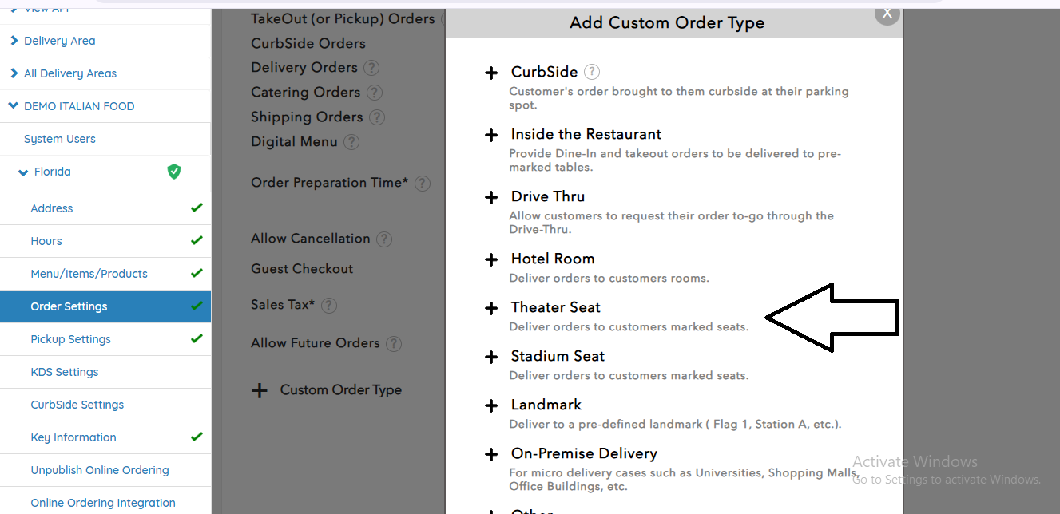The image size is (1060, 514).
Task: Click Unpublish Online Ordering link
Action: pyautogui.click(x=99, y=470)
